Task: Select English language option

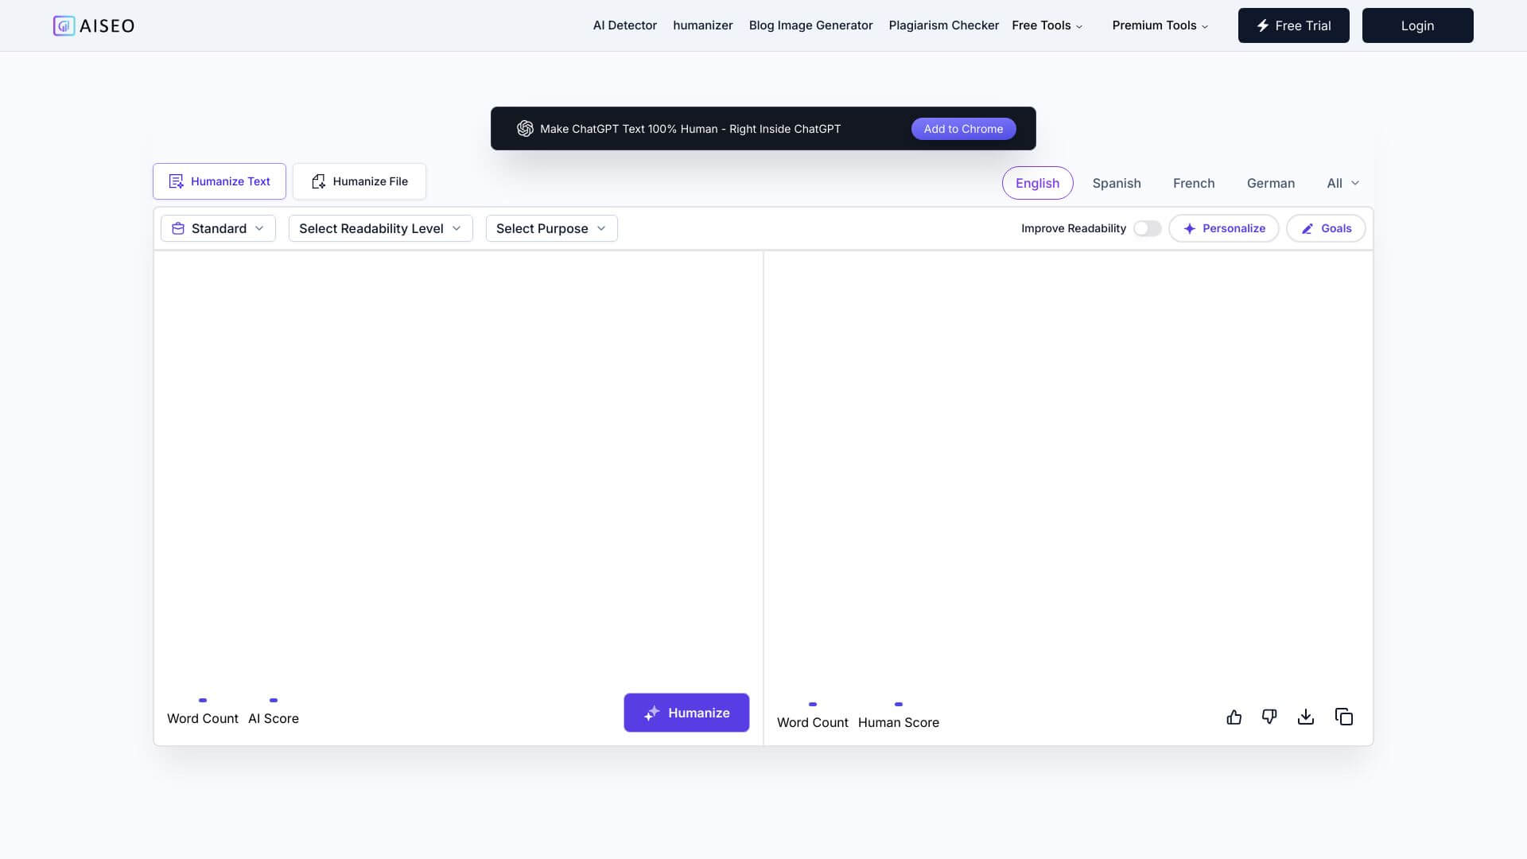Action: tap(1037, 183)
